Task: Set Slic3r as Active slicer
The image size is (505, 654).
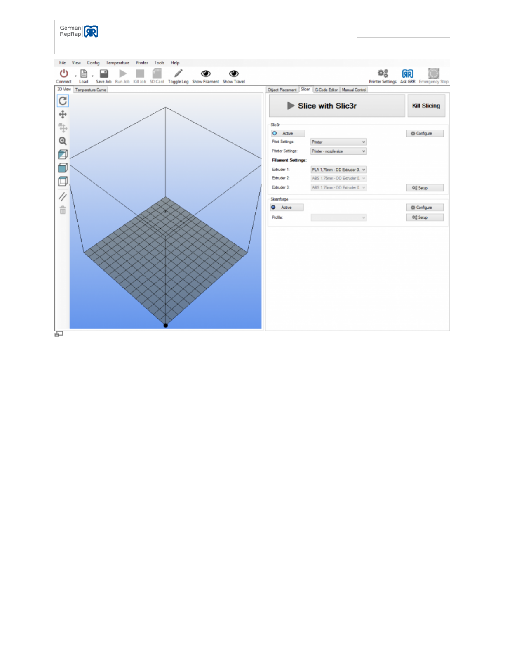Action: [288, 133]
